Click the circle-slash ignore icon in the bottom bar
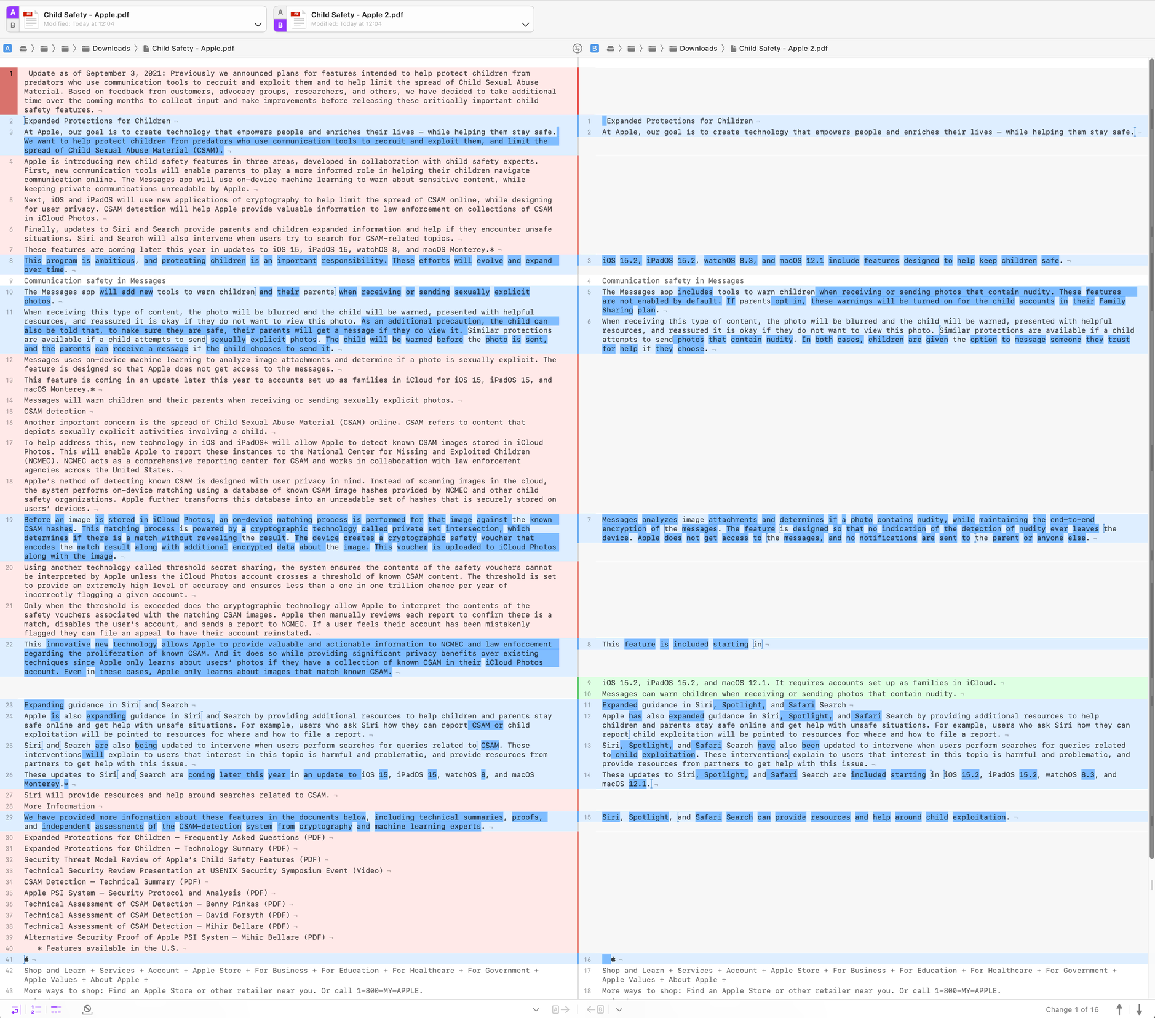 [87, 1009]
